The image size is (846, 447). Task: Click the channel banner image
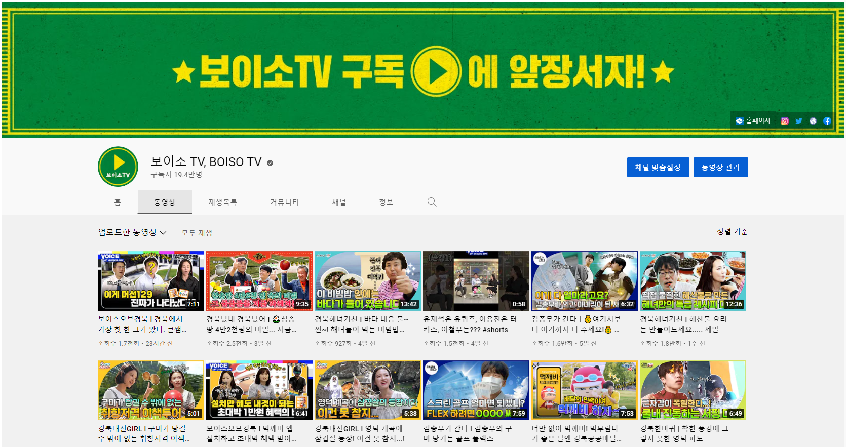click(423, 70)
